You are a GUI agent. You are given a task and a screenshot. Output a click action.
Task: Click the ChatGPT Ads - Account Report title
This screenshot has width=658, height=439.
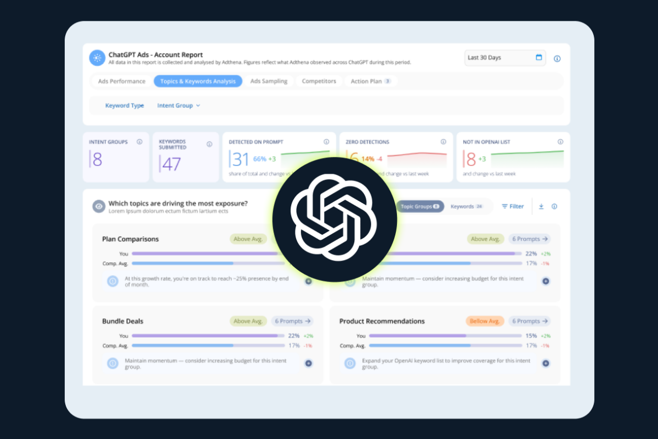tap(156, 55)
